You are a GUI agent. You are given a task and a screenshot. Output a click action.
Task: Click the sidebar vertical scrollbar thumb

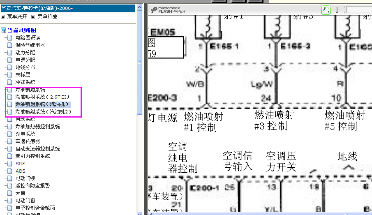[139, 62]
